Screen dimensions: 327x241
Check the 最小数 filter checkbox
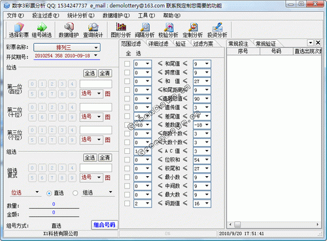coord(127,177)
